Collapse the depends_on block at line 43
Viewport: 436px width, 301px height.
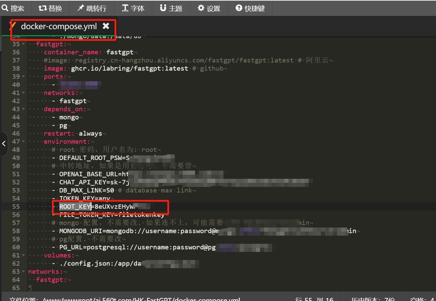tap(23, 109)
